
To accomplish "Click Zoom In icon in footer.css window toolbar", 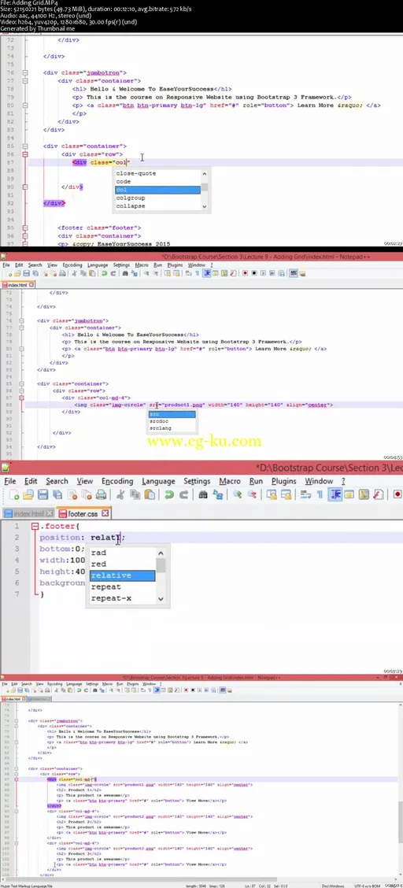I will (x=237, y=495).
